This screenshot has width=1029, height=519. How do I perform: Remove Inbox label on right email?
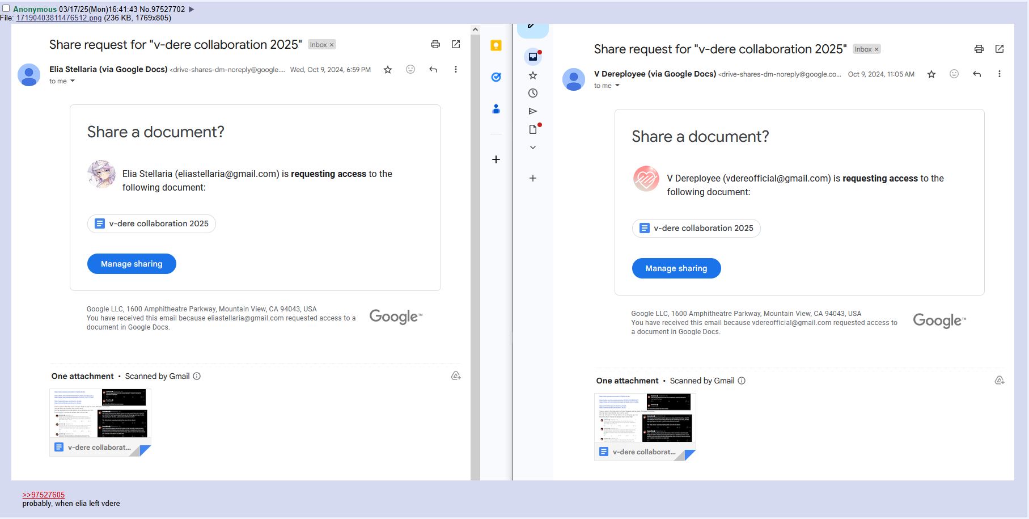tap(876, 49)
